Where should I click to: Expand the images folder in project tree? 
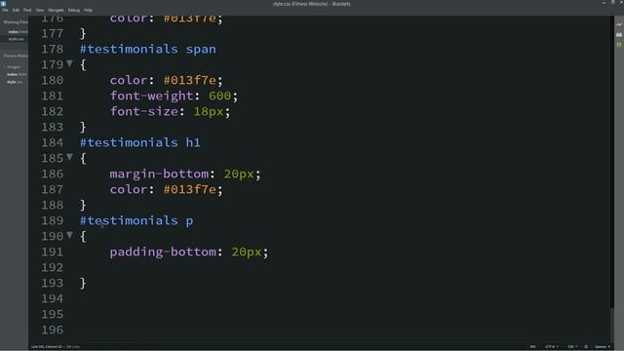pyautogui.click(x=13, y=67)
